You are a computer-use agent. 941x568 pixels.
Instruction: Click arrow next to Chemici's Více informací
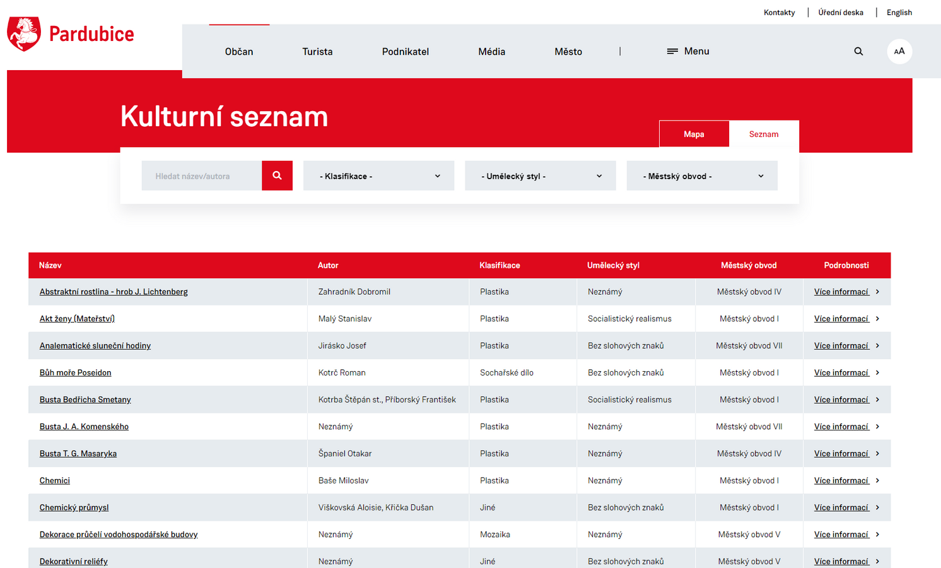click(x=877, y=481)
